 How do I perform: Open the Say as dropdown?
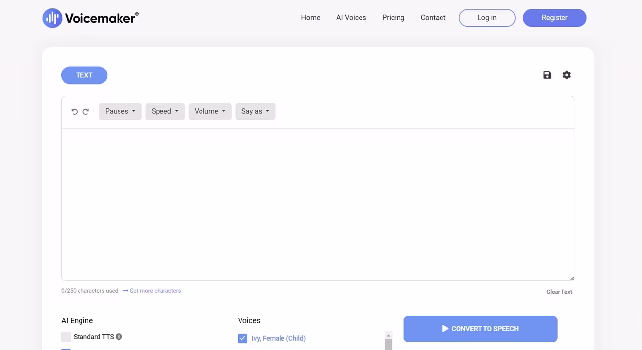pyautogui.click(x=255, y=111)
